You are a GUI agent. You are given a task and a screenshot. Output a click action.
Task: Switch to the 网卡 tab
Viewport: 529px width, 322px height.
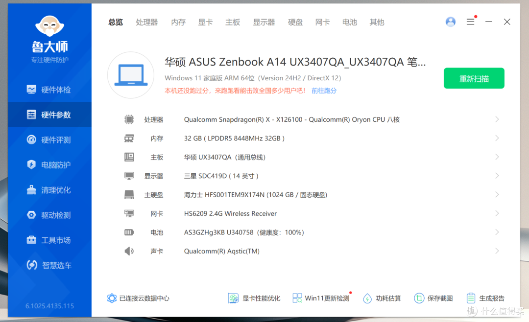tap(322, 22)
